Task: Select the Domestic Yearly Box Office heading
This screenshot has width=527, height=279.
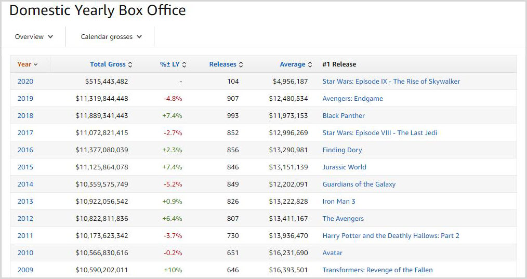Action: [x=98, y=10]
